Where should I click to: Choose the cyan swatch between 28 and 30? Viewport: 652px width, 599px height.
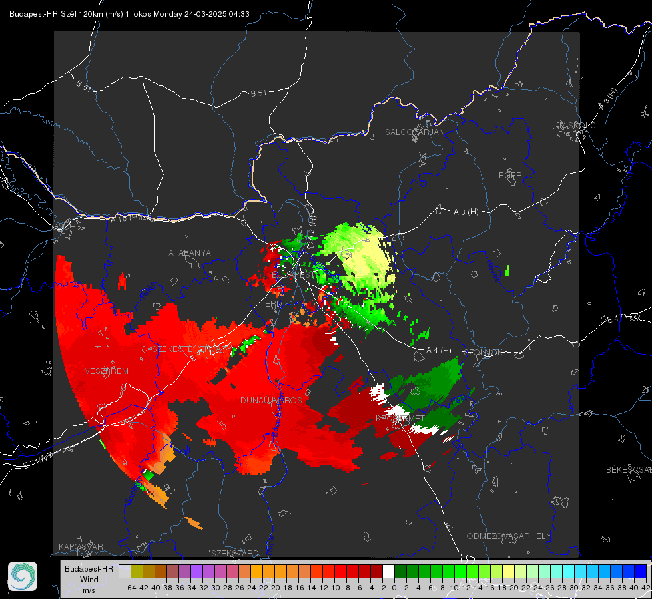point(569,571)
